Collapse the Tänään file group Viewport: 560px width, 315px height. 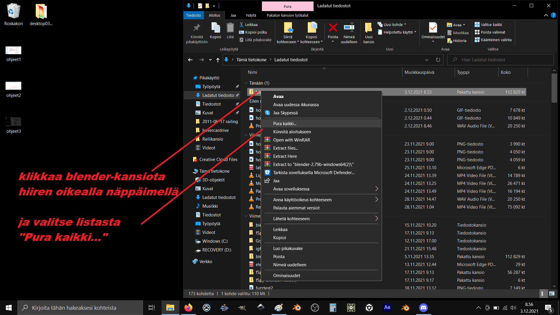tap(246, 83)
